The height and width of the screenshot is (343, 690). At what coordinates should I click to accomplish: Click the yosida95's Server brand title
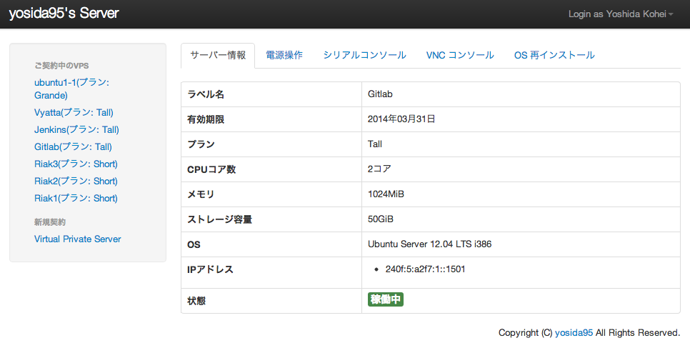coord(64,14)
